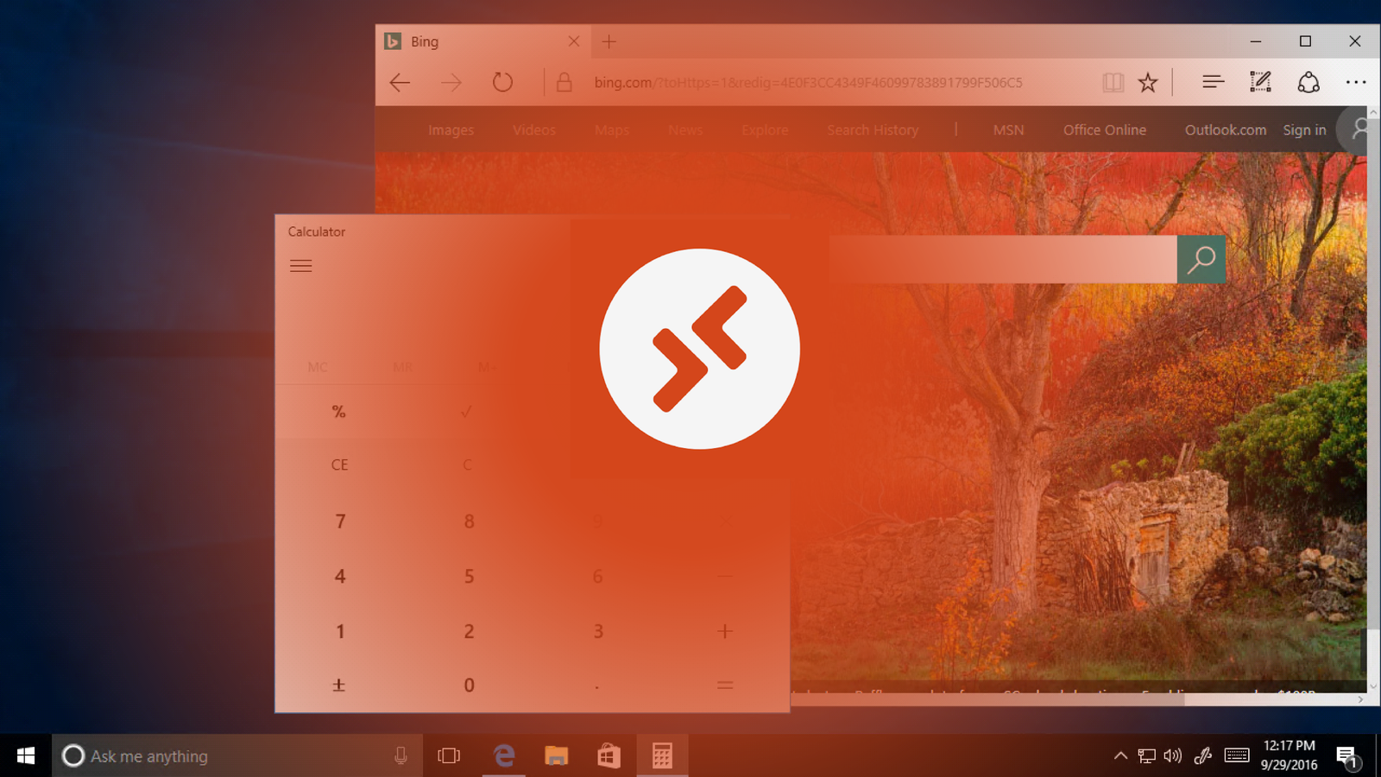The image size is (1381, 777).
Task: Start voice search with the Cortana microphone
Action: (400, 755)
